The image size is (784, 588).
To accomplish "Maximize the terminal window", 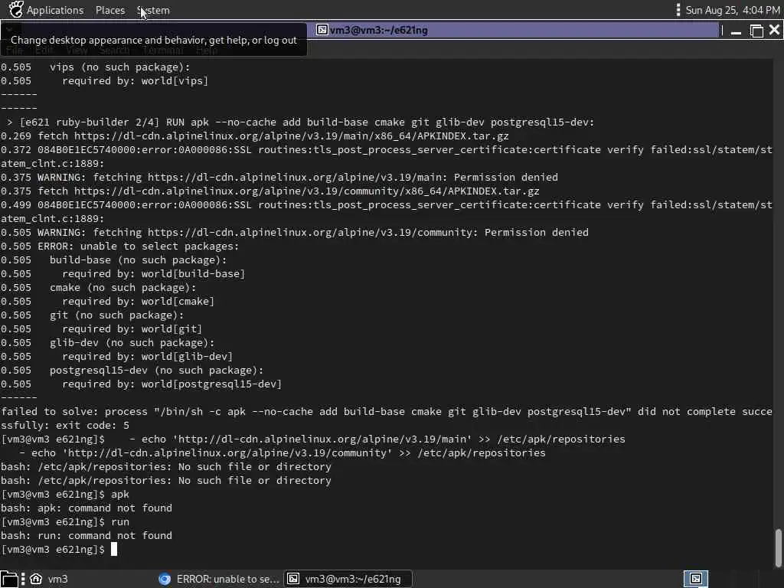I will click(756, 31).
